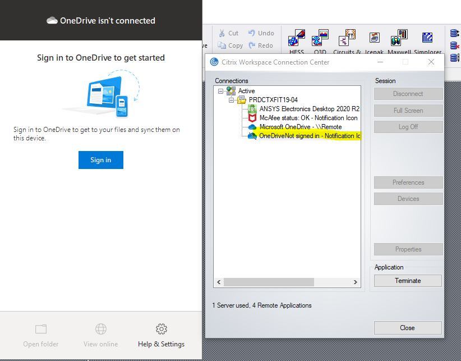Click the McAfee shield icon in the tree

point(252,118)
